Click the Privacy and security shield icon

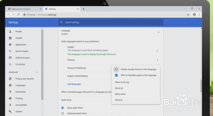10,79
